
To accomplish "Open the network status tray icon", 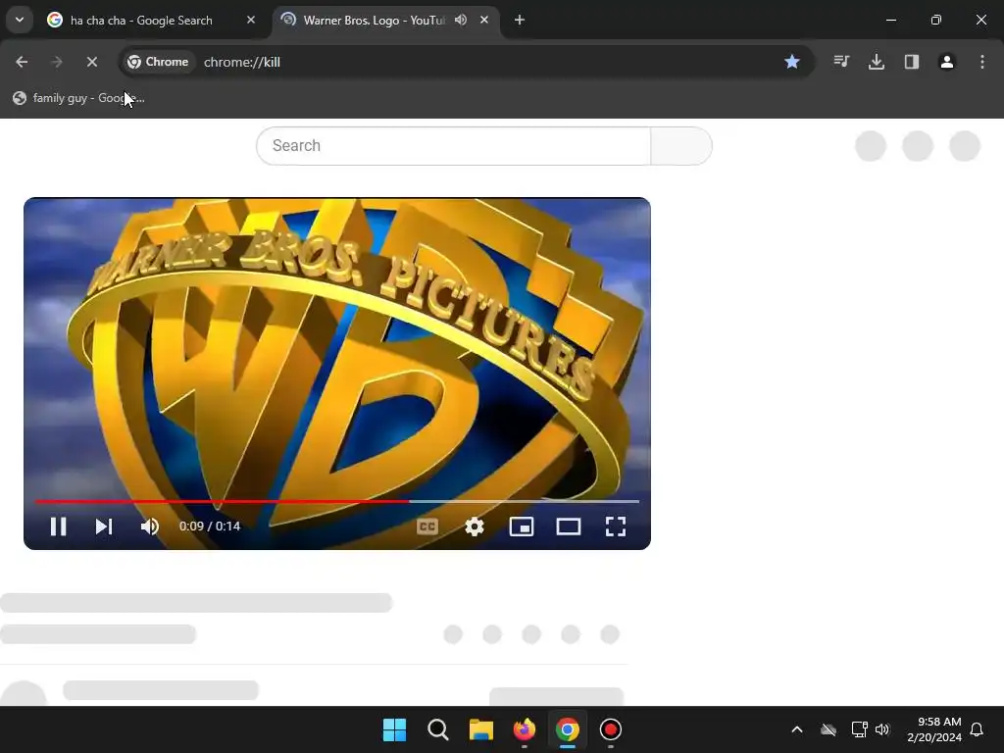I will [859, 729].
